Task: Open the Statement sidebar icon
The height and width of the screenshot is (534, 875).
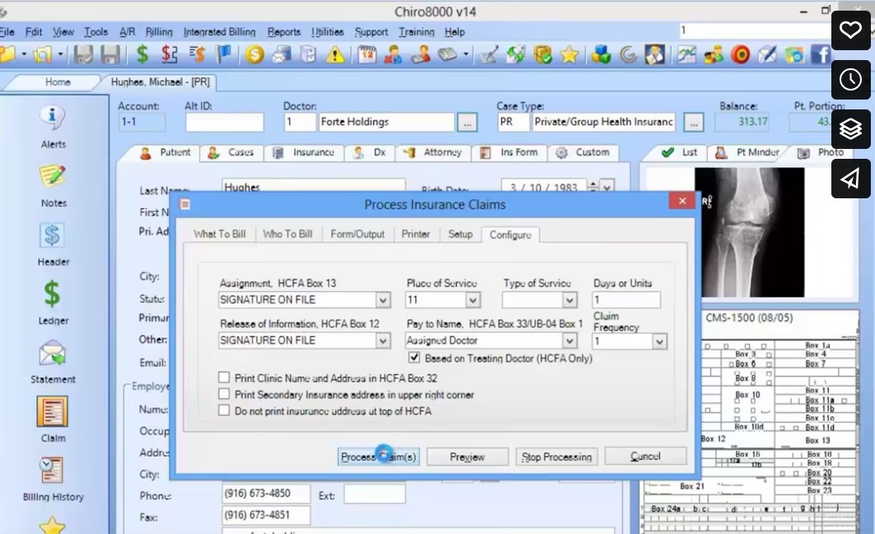Action: click(x=53, y=362)
